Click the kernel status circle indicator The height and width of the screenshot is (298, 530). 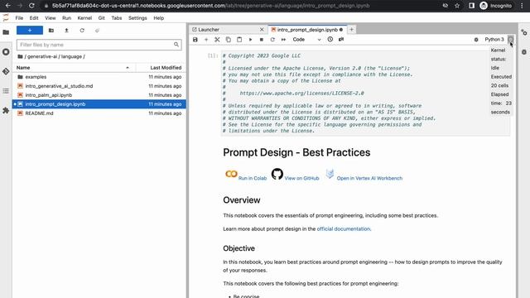[x=510, y=40]
